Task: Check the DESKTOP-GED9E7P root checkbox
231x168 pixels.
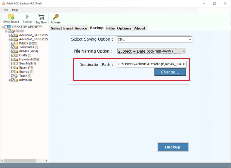Action: pyautogui.click(x=6, y=27)
